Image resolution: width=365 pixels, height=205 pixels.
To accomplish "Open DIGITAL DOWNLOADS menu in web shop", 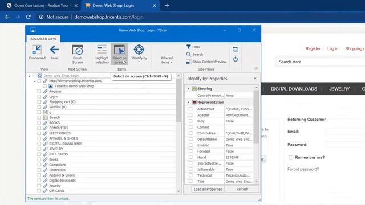I will coord(294,89).
